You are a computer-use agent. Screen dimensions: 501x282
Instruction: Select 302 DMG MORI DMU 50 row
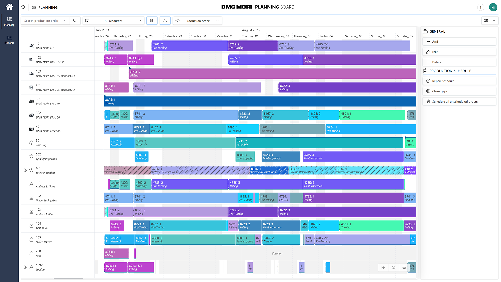pyautogui.click(x=58, y=115)
